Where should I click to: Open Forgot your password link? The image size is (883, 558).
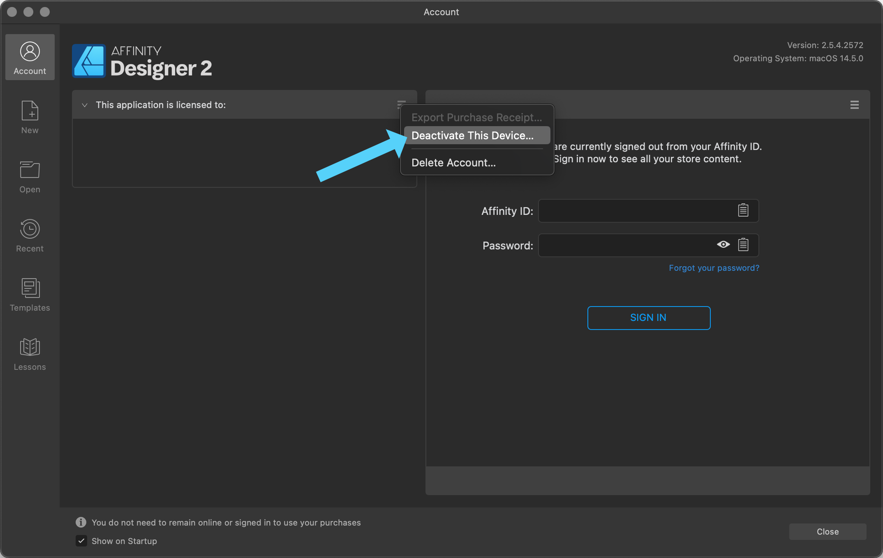point(714,268)
